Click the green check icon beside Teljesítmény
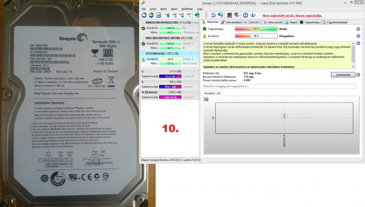 [x=205, y=29]
